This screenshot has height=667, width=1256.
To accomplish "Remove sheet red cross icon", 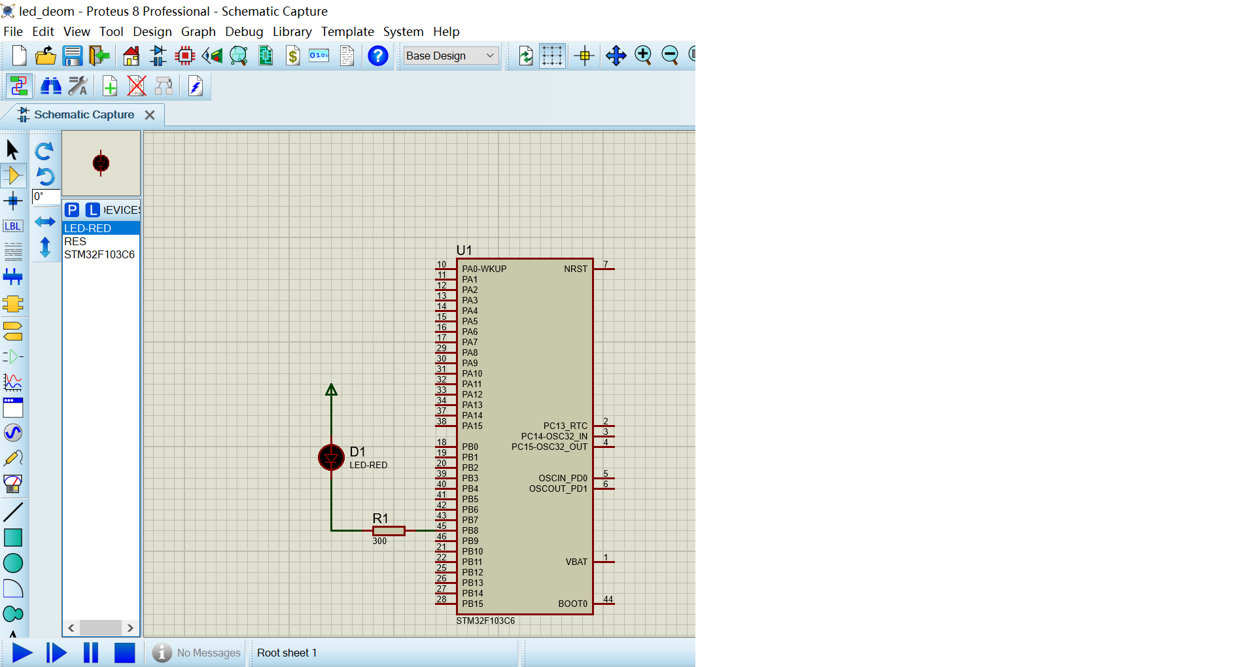I will (x=137, y=86).
